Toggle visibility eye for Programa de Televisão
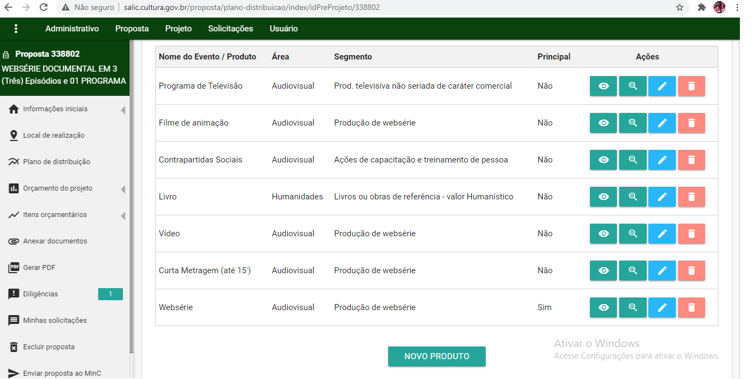 coord(604,86)
